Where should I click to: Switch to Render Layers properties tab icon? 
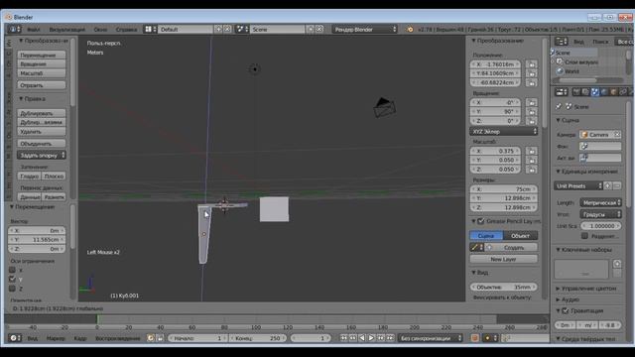(585, 92)
